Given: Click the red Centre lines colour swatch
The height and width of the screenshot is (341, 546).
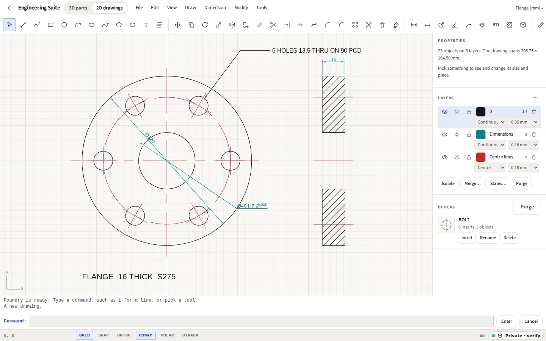Looking at the screenshot, I should click(481, 157).
